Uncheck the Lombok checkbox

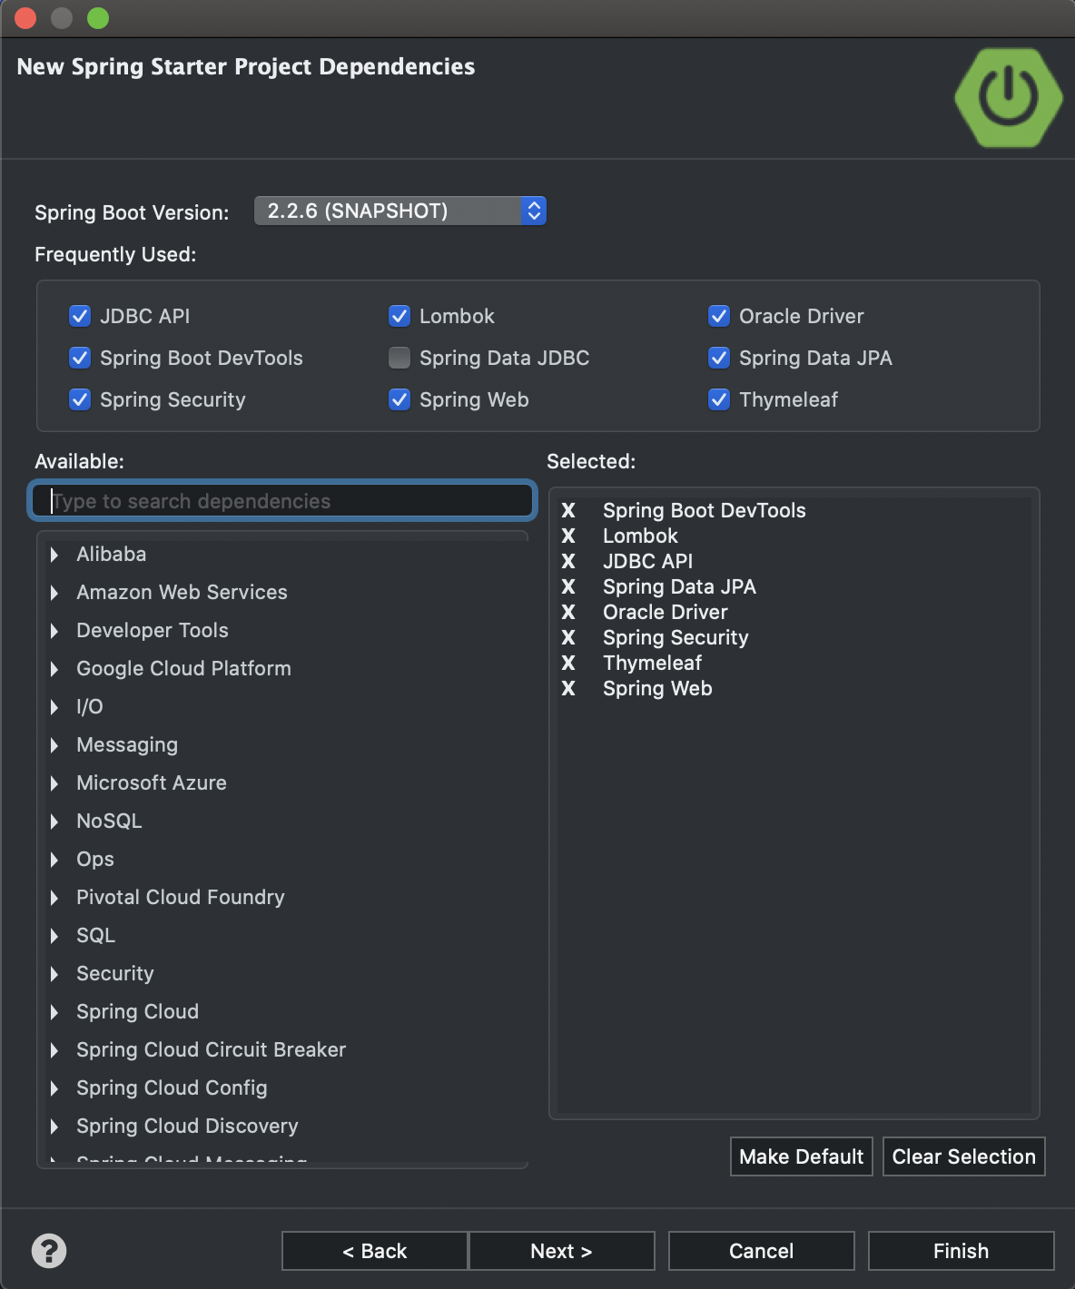tap(399, 316)
